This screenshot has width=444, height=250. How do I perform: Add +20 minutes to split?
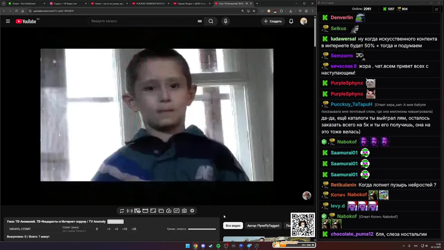coord(134,229)
